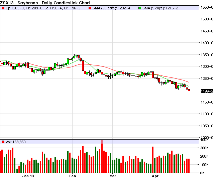Viewport: 214px width, 179px height.
Task: Click the Mar date axis label
Action: 113,176
